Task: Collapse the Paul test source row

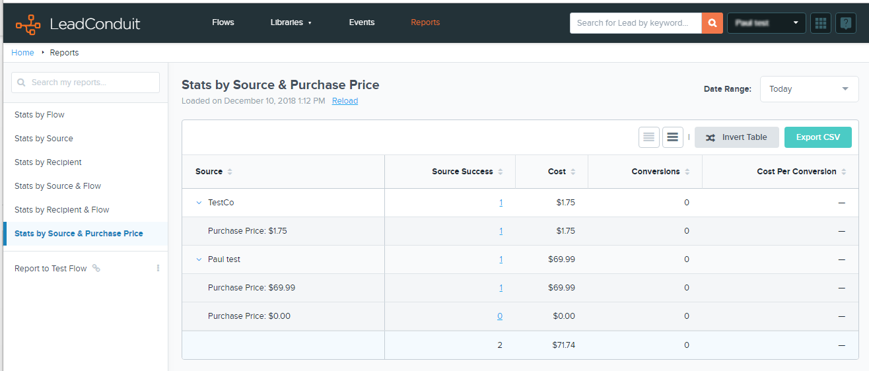Action: (199, 259)
